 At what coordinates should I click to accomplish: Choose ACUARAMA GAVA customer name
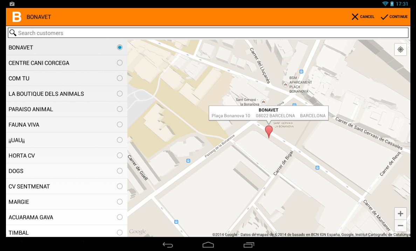[x=31, y=217]
